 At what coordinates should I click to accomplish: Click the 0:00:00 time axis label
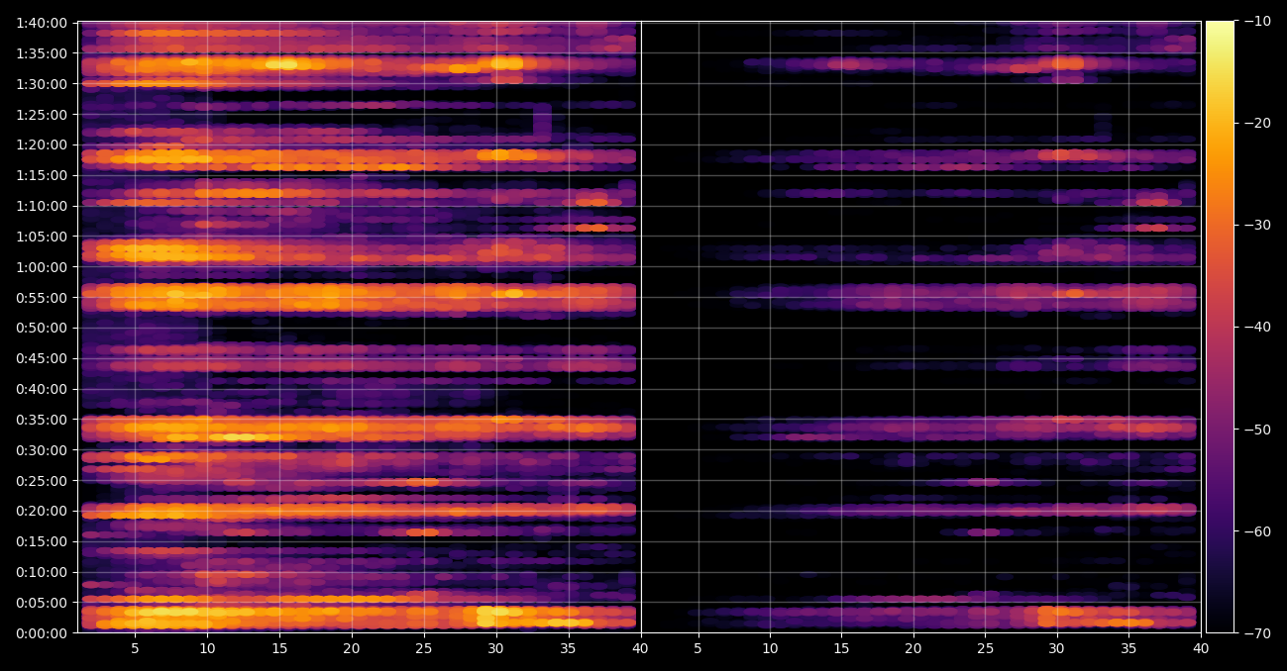[x=42, y=633]
